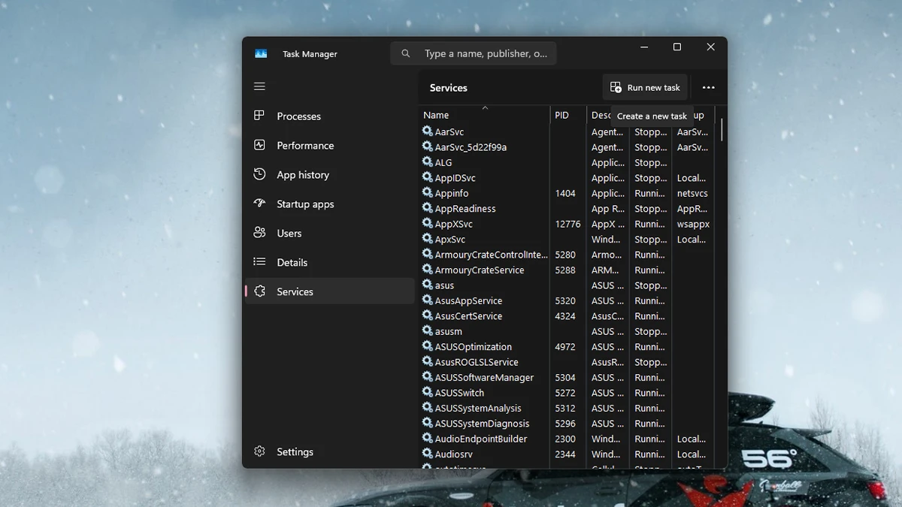
Task: Select the ASUSSystemAnalysis service row
Action: point(567,408)
